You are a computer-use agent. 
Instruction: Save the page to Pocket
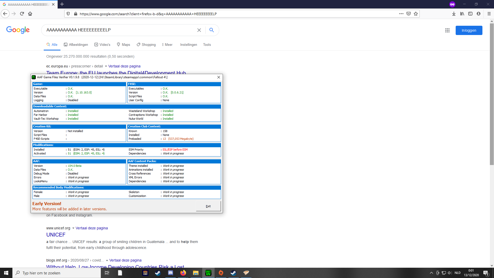coord(409,14)
